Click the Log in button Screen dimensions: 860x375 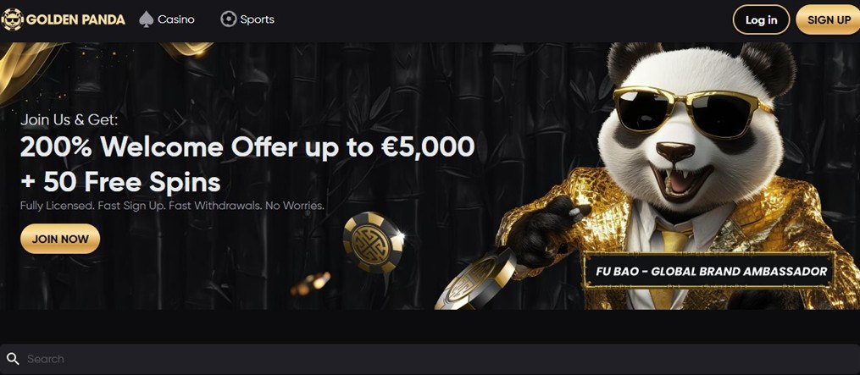coord(761,19)
